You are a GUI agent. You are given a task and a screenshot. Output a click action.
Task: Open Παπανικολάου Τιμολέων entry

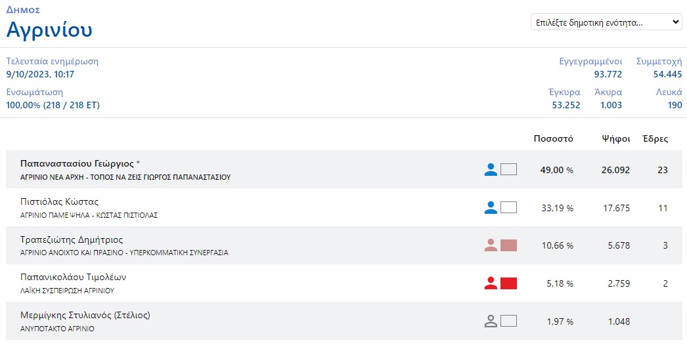pos(73,277)
